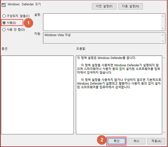Screen dimensions: 168x147
Task: Click the help paragraph starting '이 정책 설정을 사용하면'
Action: pos(118,69)
